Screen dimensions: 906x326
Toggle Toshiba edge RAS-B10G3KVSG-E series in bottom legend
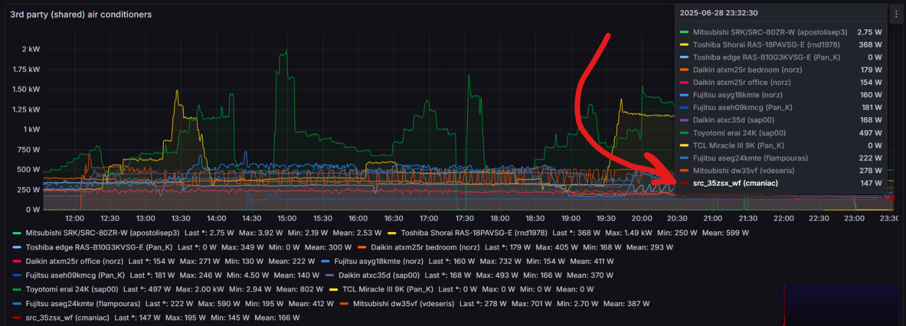click(x=99, y=247)
